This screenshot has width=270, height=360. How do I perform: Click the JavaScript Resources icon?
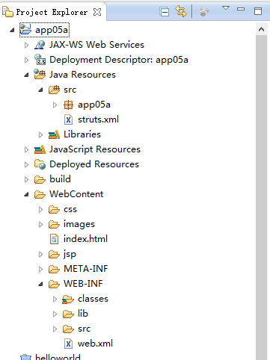[x=40, y=149]
